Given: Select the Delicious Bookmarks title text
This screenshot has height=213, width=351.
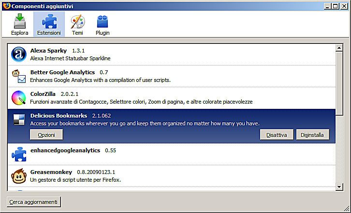Looking at the screenshot, I should tap(58, 116).
